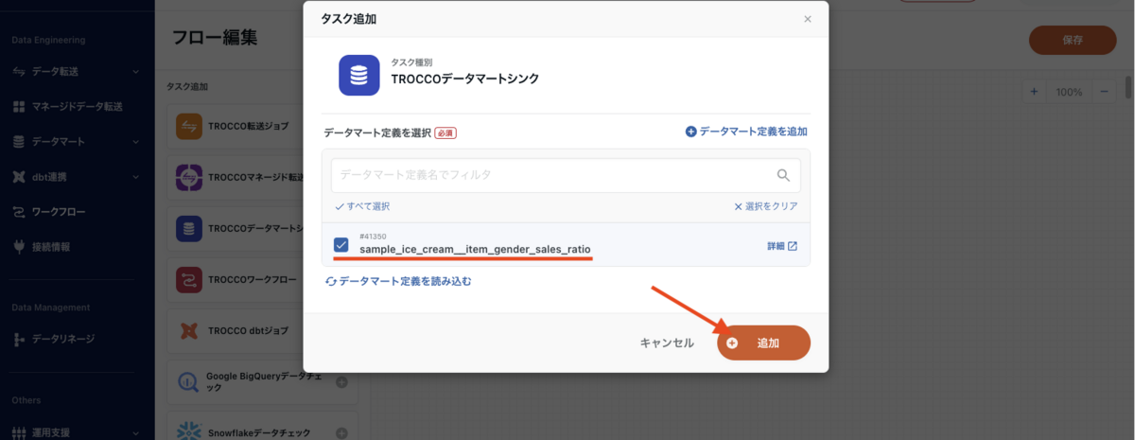This screenshot has width=1135, height=440.
Task: Click the 保存 button
Action: [1073, 41]
